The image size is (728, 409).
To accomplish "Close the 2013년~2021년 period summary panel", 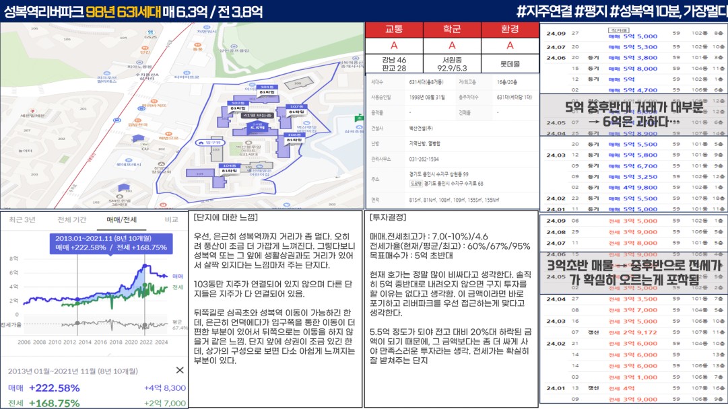I will pyautogui.click(x=180, y=370).
